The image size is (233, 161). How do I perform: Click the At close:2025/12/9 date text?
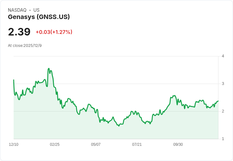(25, 46)
